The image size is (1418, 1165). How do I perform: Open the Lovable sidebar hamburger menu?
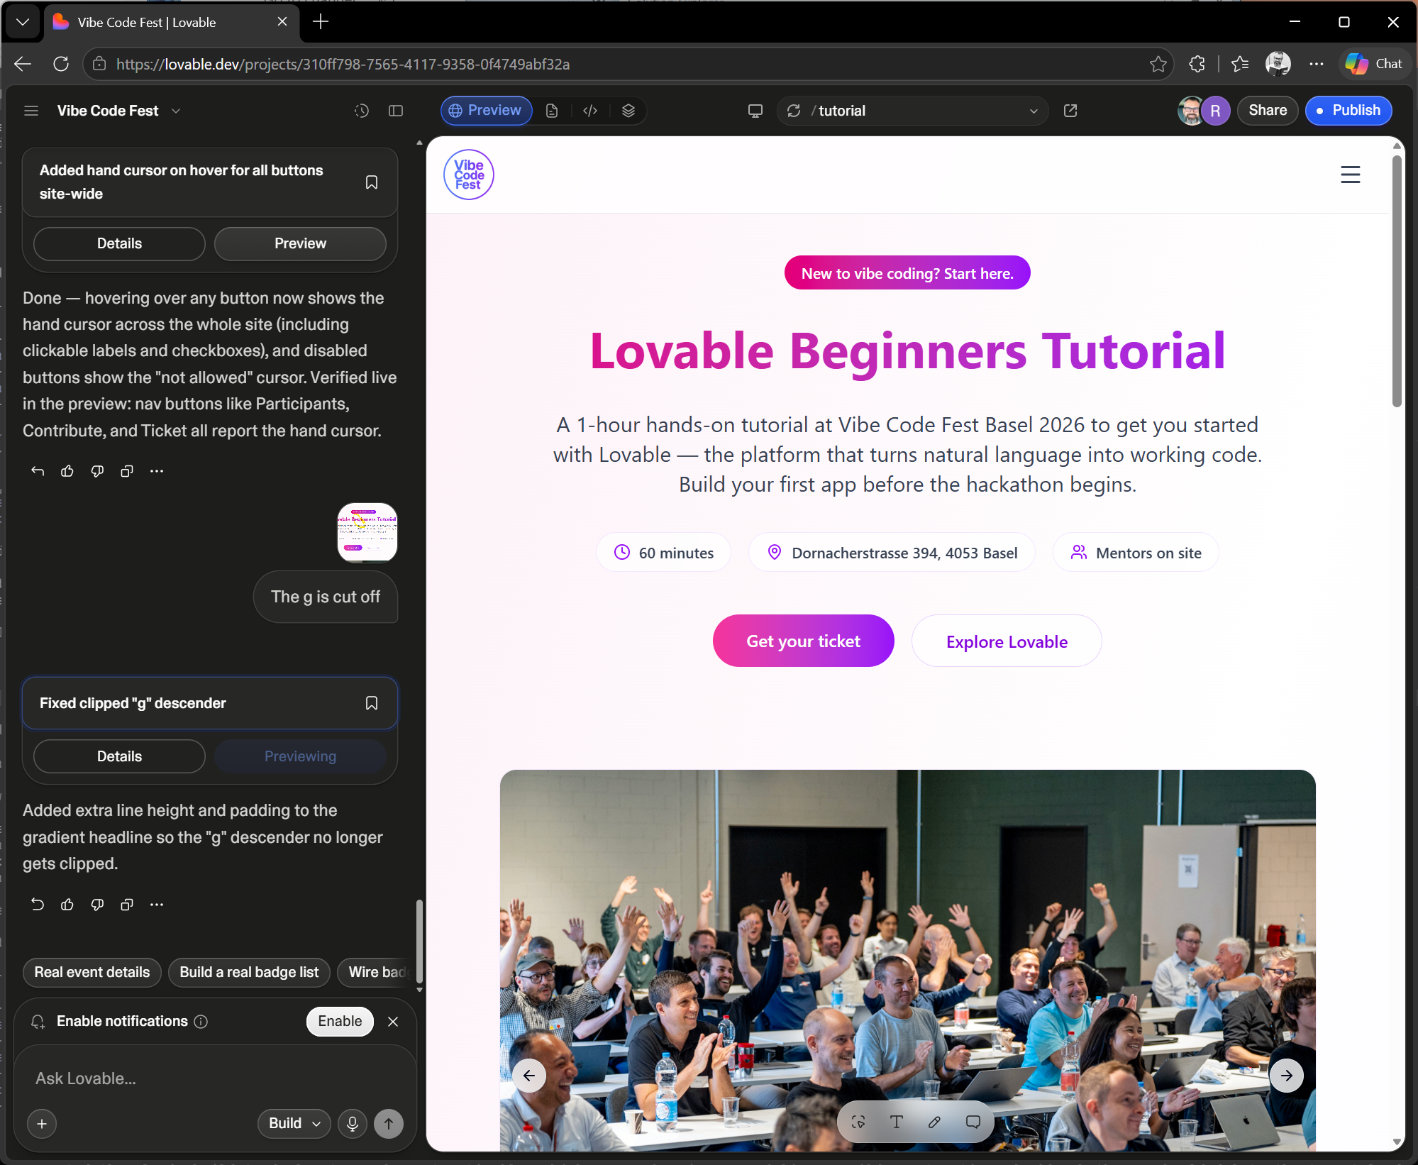click(31, 111)
